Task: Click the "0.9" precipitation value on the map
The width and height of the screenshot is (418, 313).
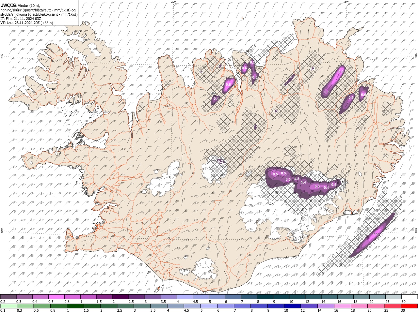Action: pos(341,72)
